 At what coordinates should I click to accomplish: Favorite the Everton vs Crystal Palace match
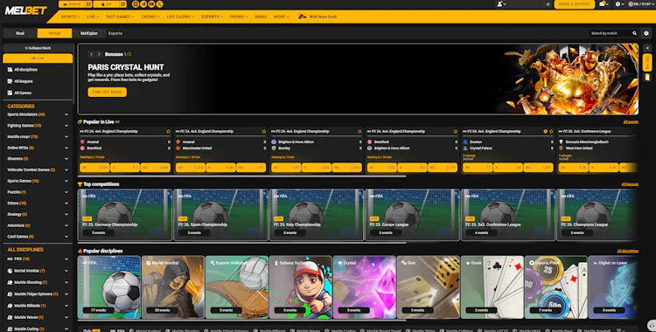[551, 131]
